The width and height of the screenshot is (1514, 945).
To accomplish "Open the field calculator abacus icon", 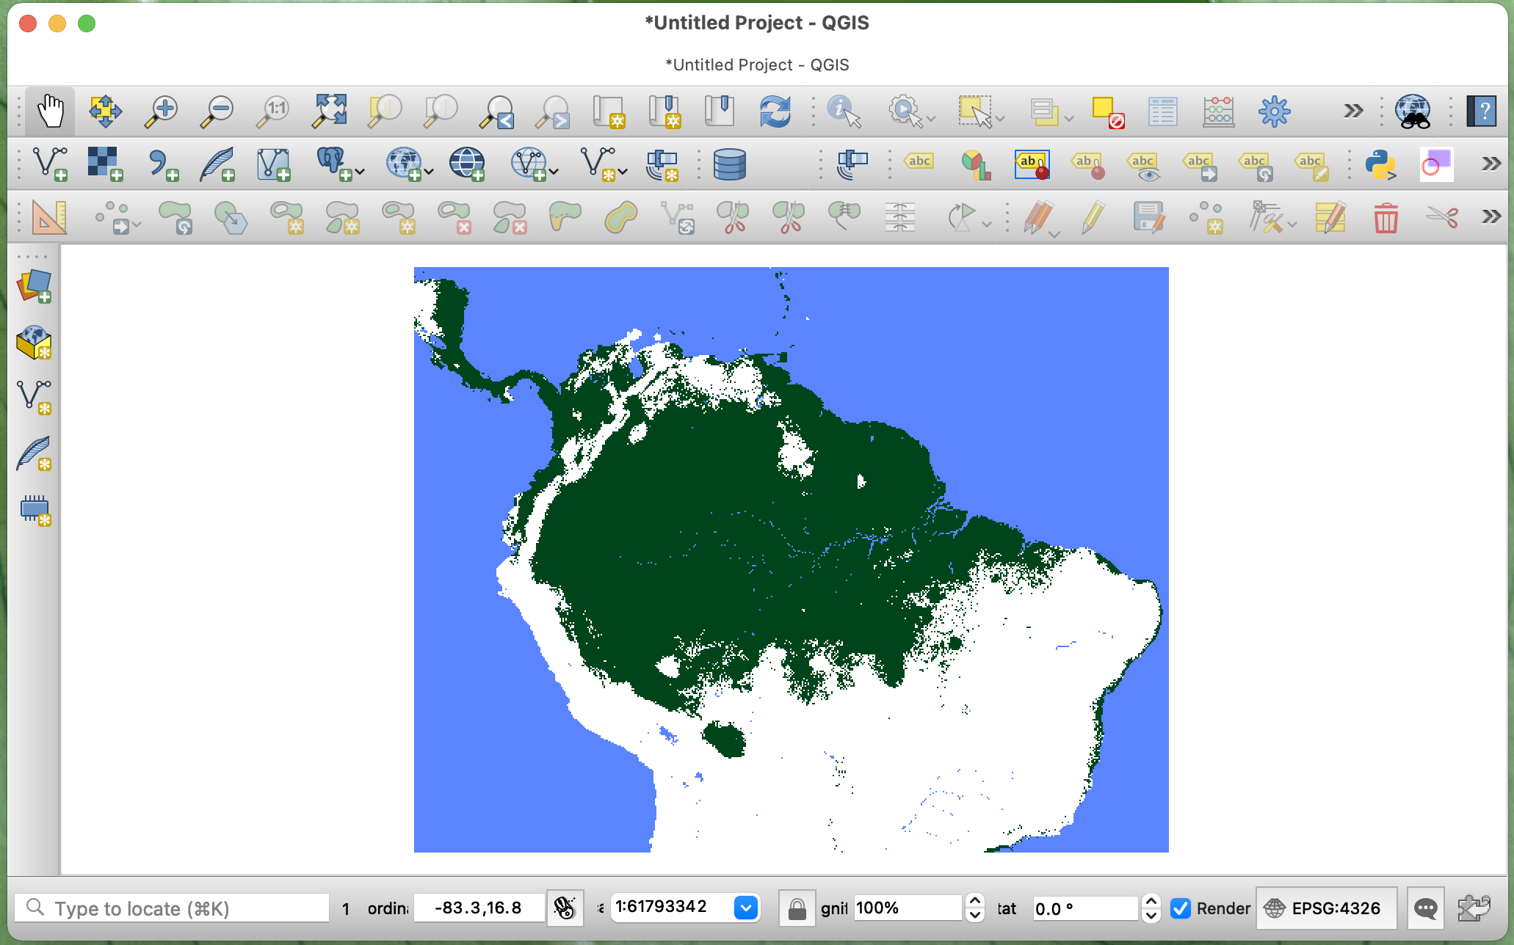I will pyautogui.click(x=1218, y=112).
